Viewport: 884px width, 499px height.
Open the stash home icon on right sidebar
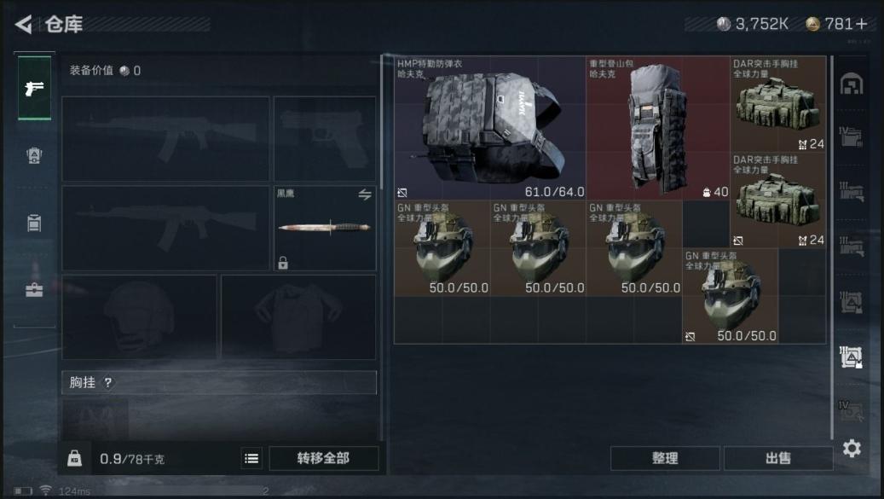pyautogui.click(x=852, y=84)
